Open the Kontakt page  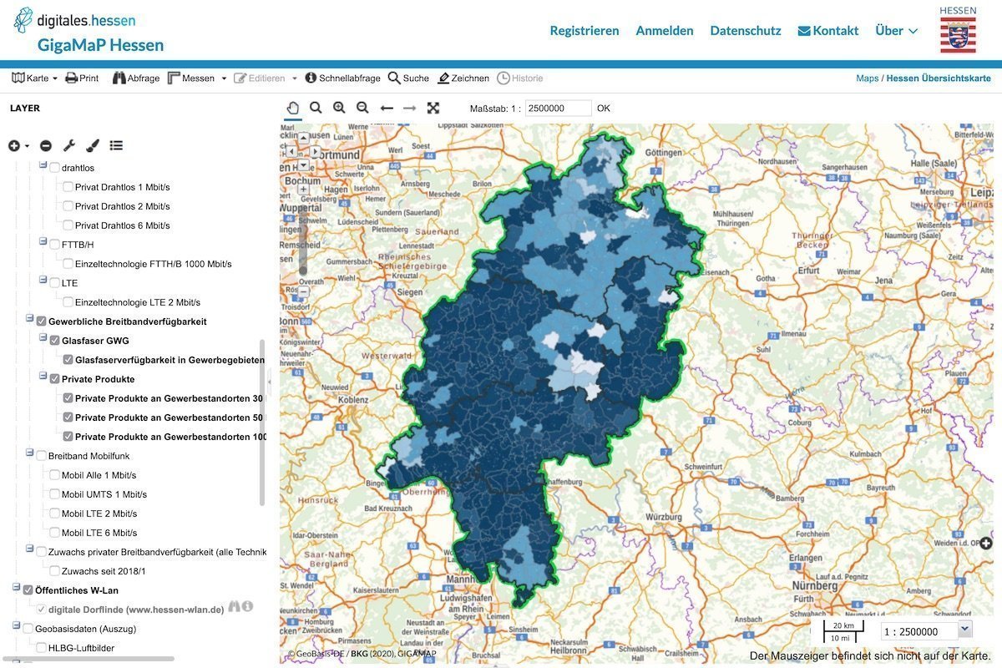[x=828, y=30]
